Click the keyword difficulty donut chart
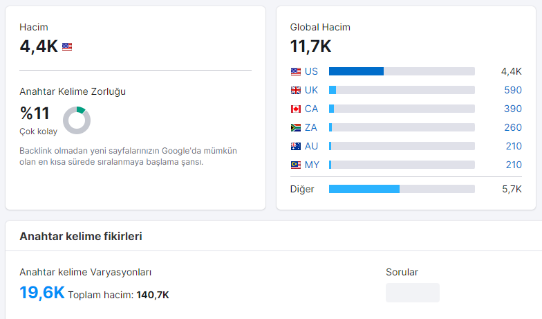542x319 pixels. click(x=77, y=120)
